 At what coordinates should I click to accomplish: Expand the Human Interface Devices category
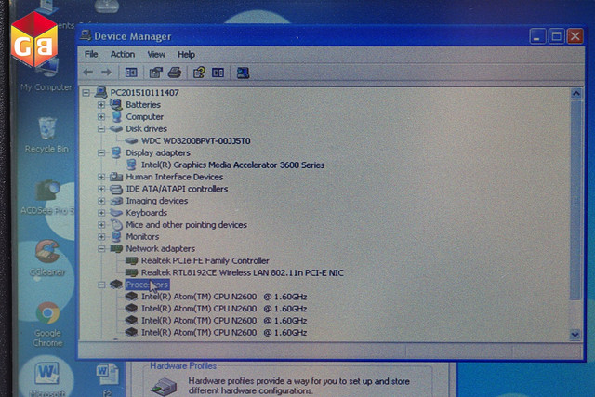[101, 177]
